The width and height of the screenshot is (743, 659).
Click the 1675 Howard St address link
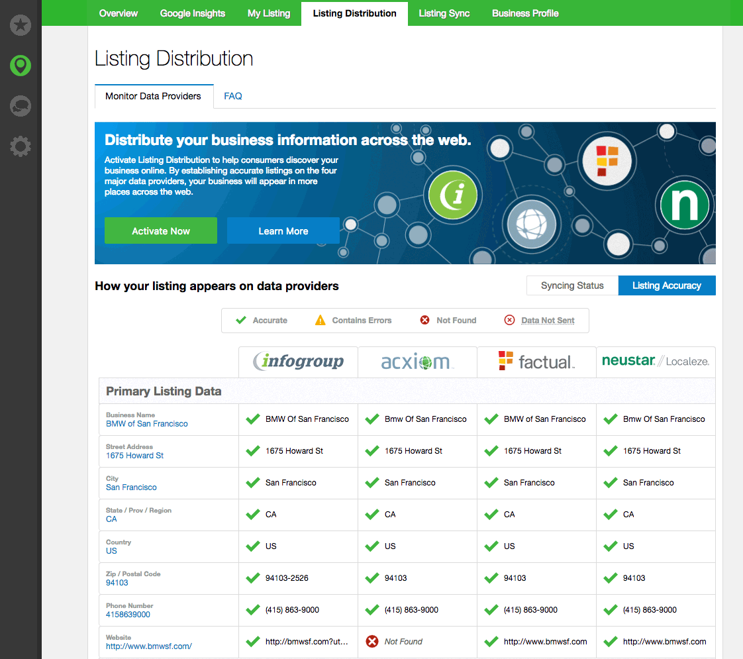[x=134, y=455]
